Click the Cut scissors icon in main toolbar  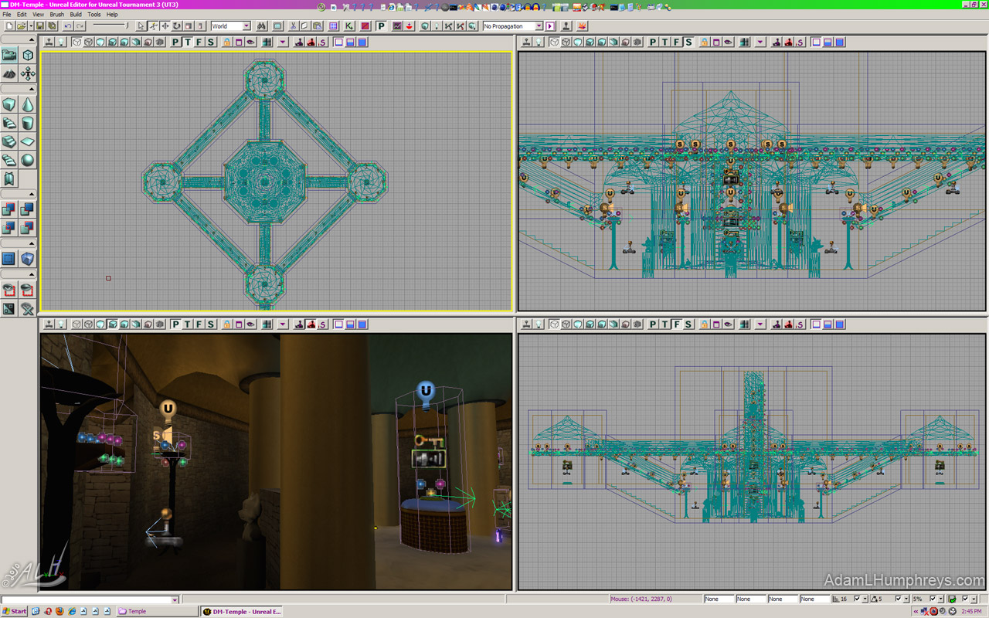coord(291,26)
